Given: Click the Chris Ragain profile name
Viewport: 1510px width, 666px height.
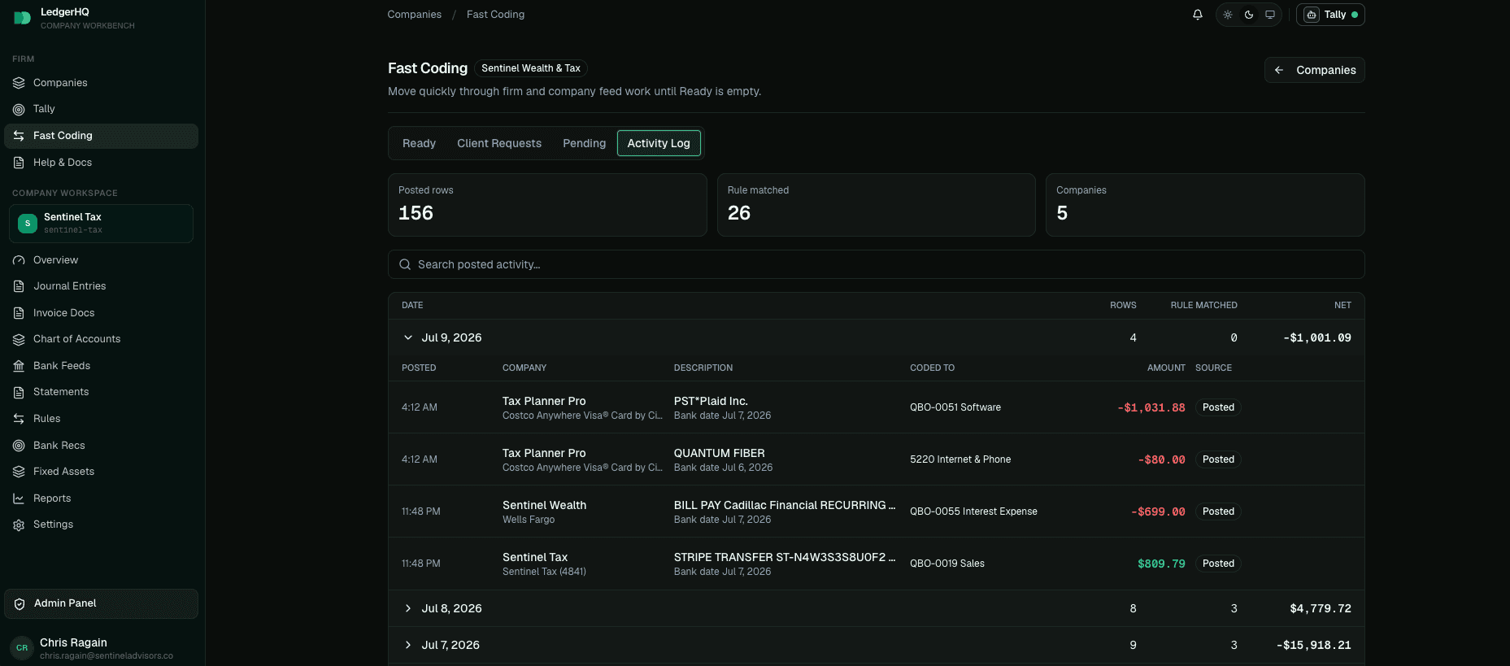Looking at the screenshot, I should point(73,642).
